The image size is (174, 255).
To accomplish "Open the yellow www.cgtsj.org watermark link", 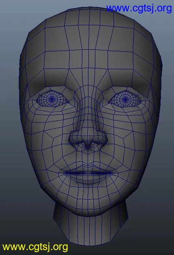I will [x=35, y=247].
